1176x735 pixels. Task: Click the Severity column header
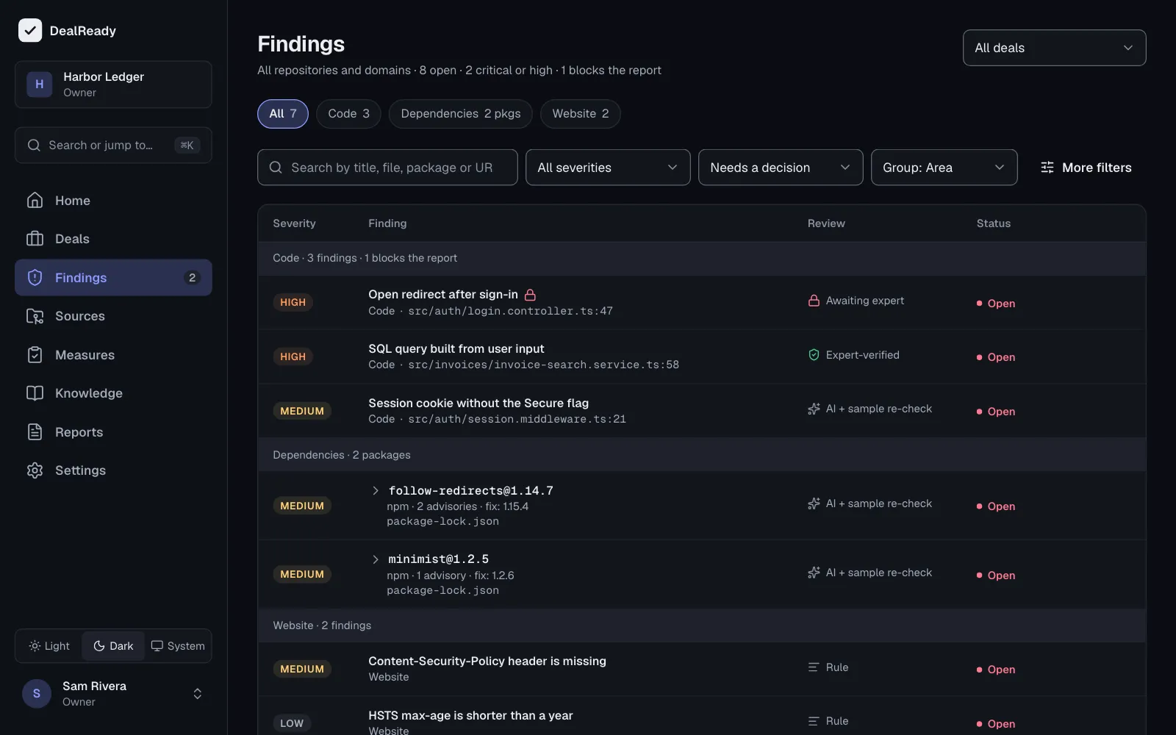[x=294, y=223]
